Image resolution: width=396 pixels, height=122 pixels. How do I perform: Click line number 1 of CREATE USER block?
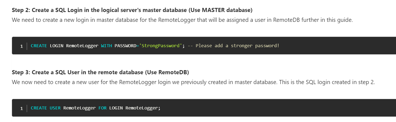[22, 108]
